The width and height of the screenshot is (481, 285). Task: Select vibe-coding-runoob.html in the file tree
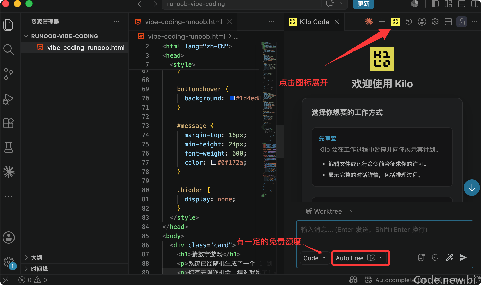[x=75, y=48]
